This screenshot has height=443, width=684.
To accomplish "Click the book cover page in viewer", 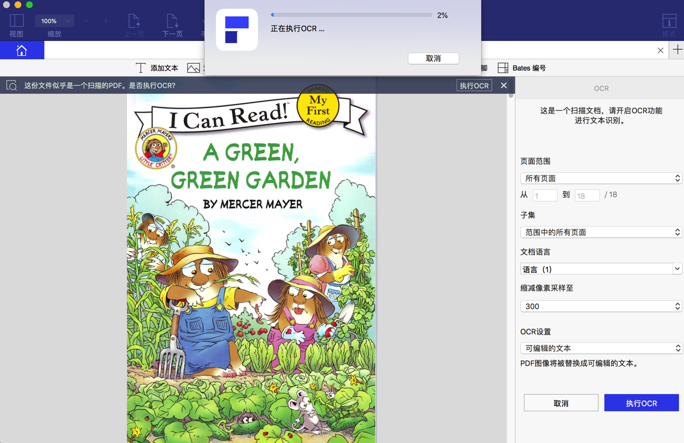I will click(252, 268).
